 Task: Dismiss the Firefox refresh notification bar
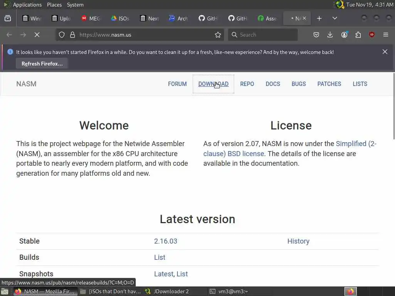tap(385, 52)
